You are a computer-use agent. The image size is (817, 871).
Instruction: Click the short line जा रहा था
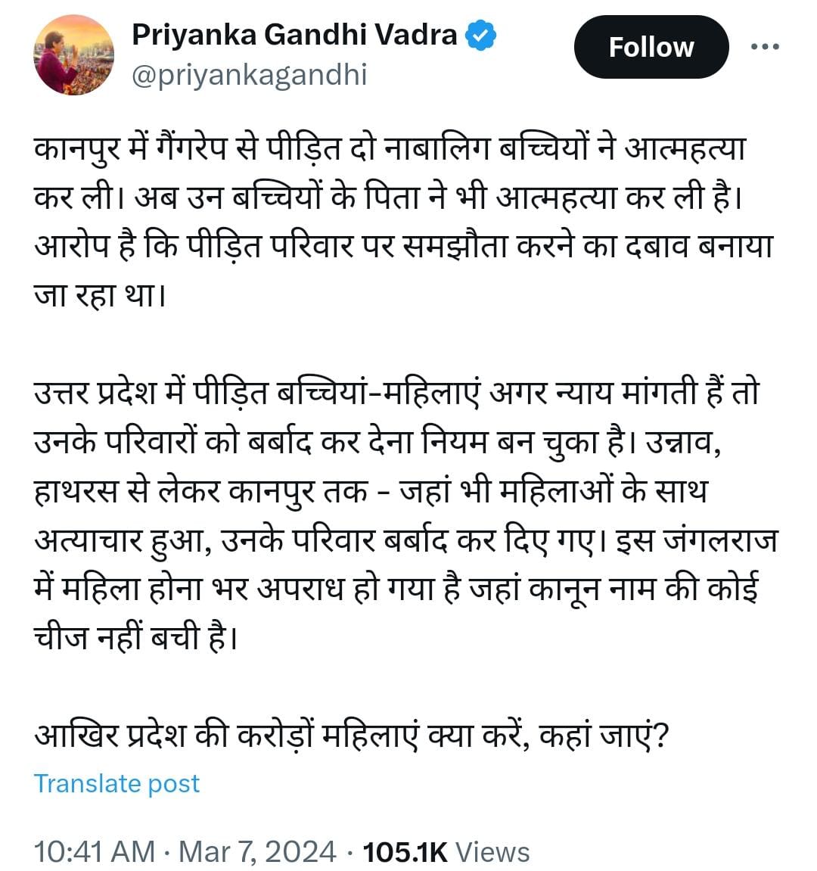[98, 296]
